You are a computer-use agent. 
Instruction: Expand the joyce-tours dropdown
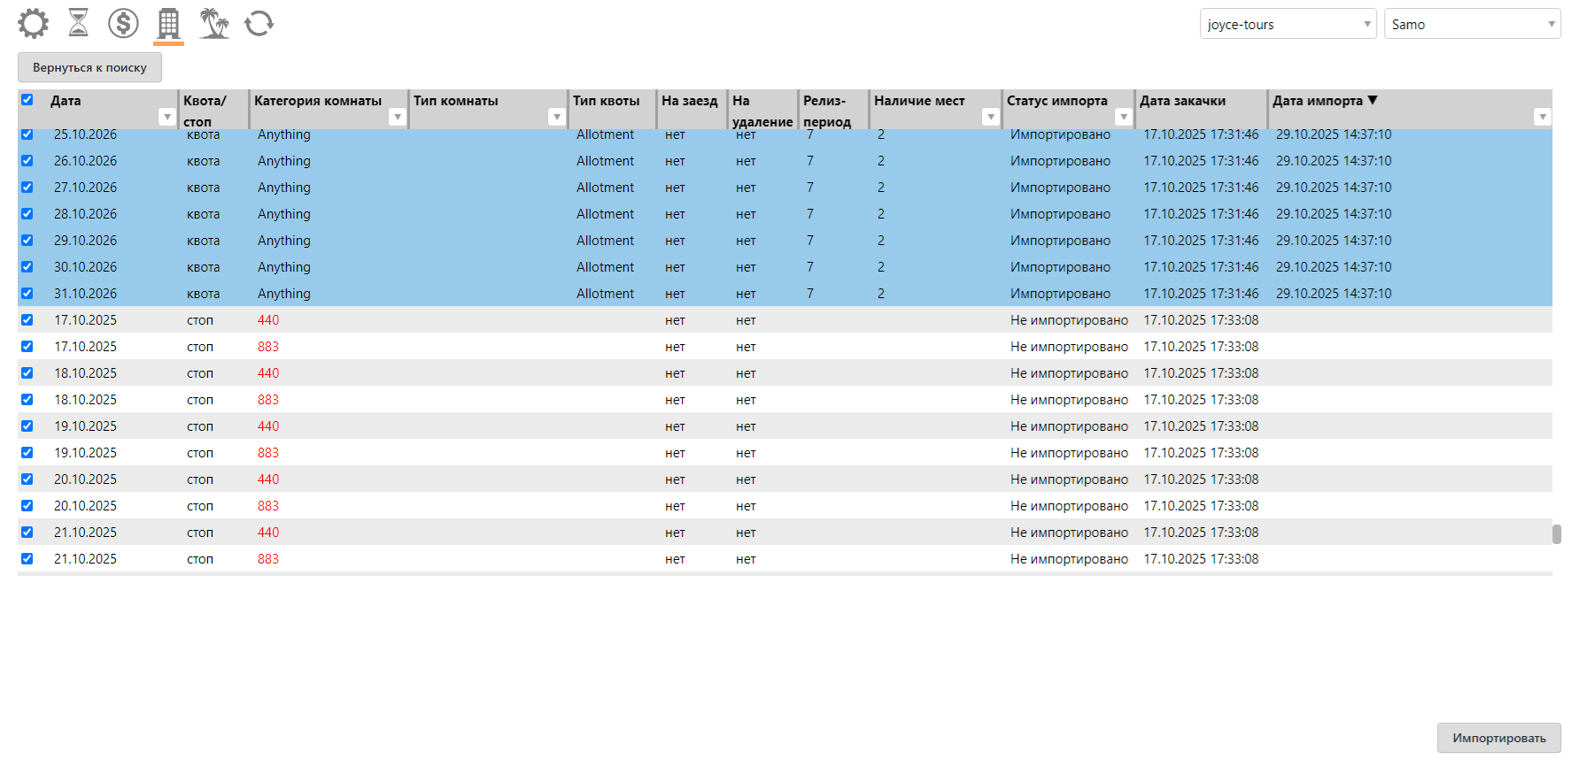point(1288,25)
